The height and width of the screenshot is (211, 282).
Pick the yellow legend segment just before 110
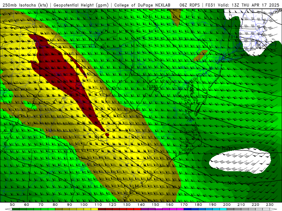tap(94, 209)
